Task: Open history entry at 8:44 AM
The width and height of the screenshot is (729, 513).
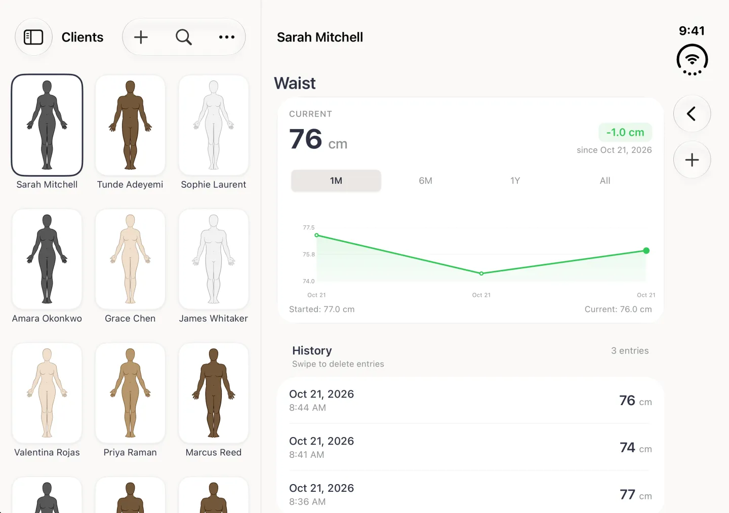Action: (470, 400)
